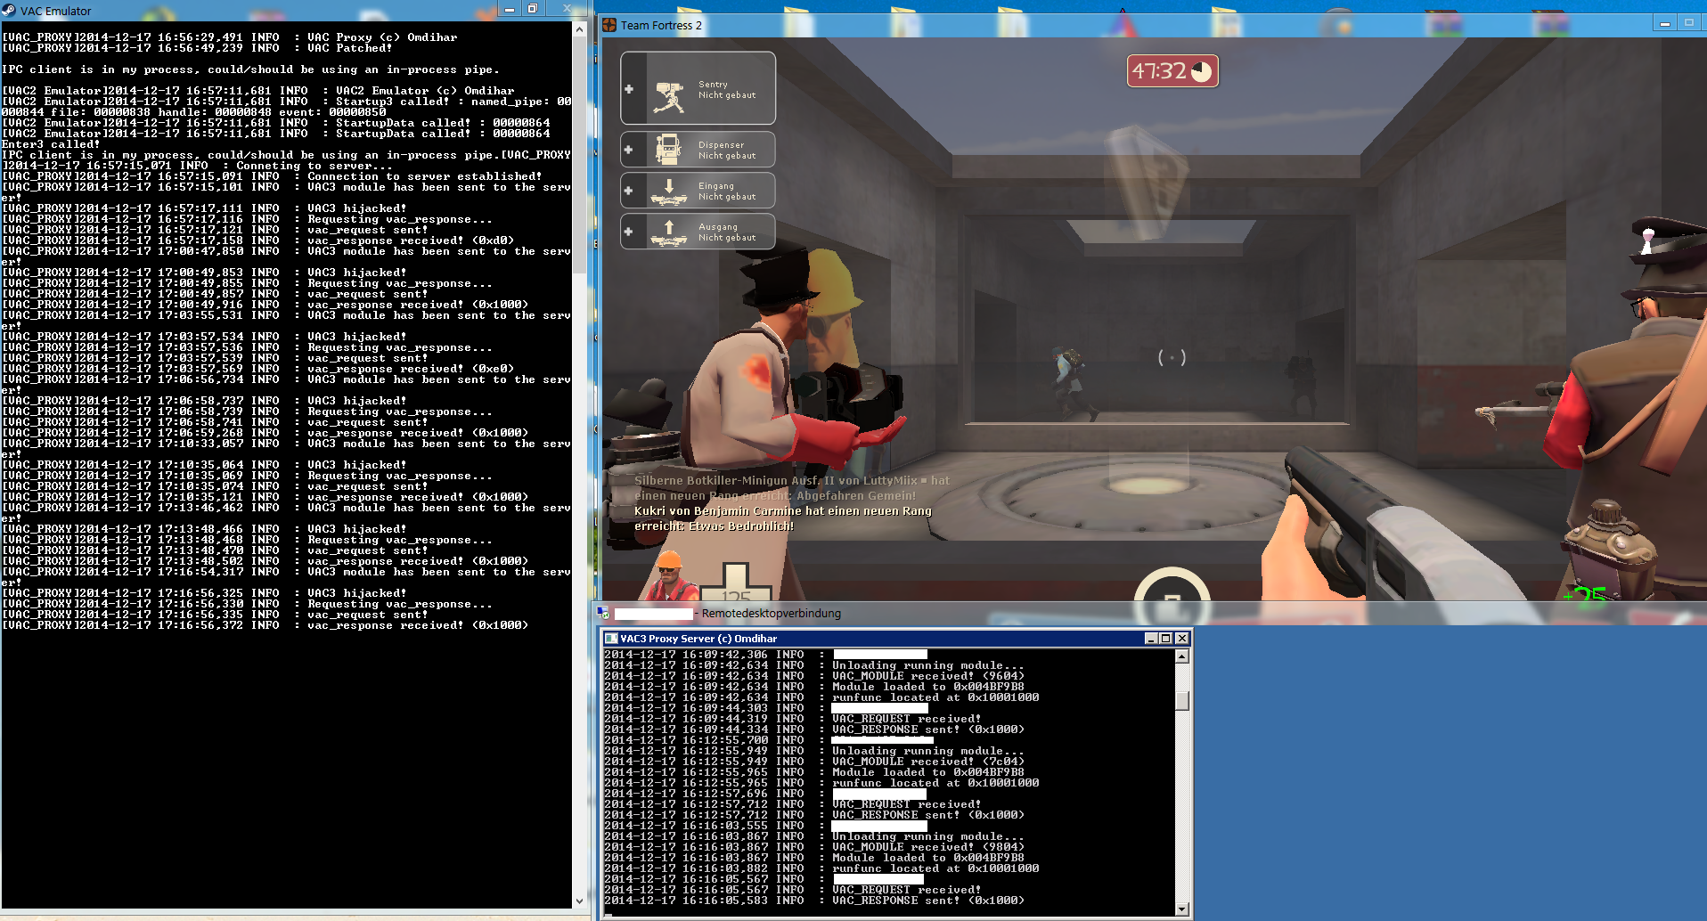Image resolution: width=1707 pixels, height=921 pixels.
Task: Click 'VAC_MODULE received! (9804)' log line
Action: coord(814,847)
